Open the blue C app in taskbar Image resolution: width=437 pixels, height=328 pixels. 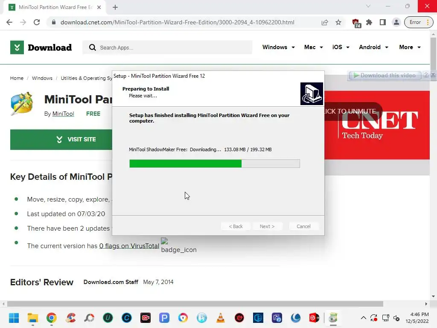coord(126,318)
